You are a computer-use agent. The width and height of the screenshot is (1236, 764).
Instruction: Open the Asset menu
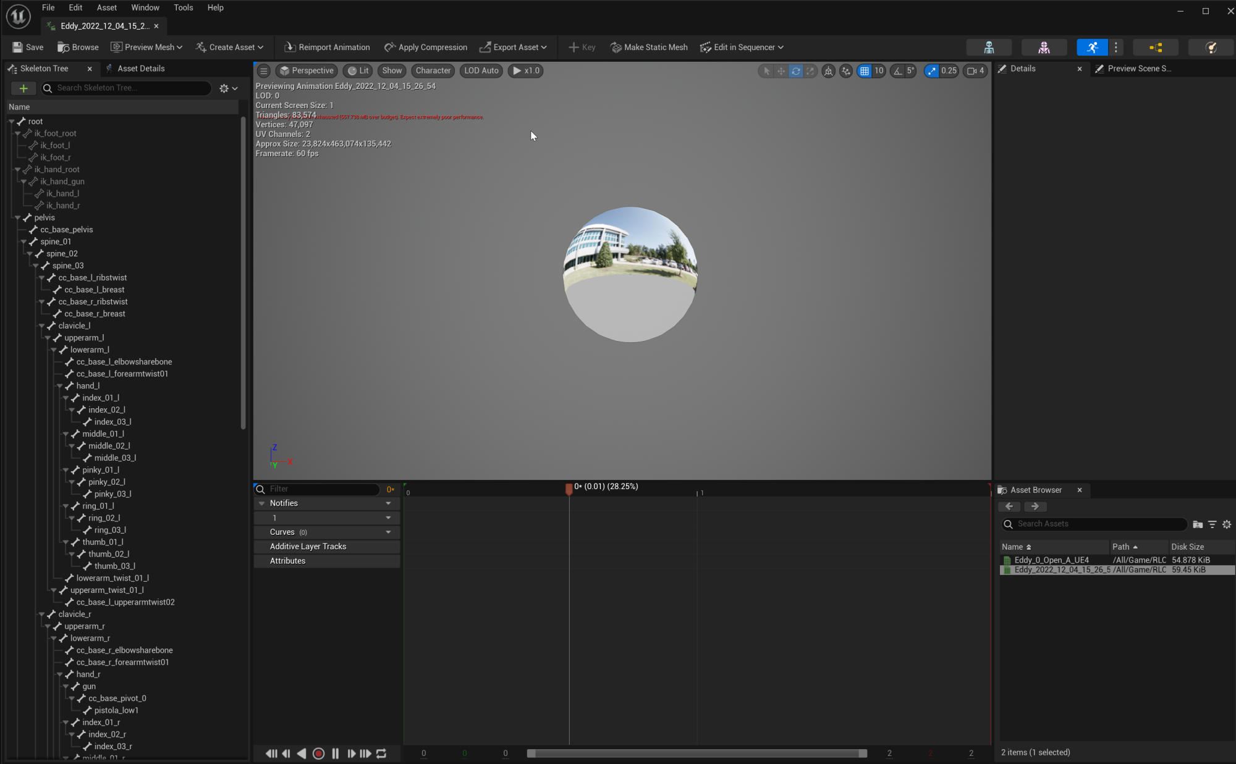[106, 7]
